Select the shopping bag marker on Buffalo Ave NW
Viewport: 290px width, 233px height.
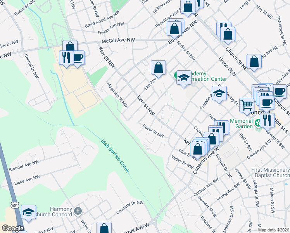(x=174, y=29)
